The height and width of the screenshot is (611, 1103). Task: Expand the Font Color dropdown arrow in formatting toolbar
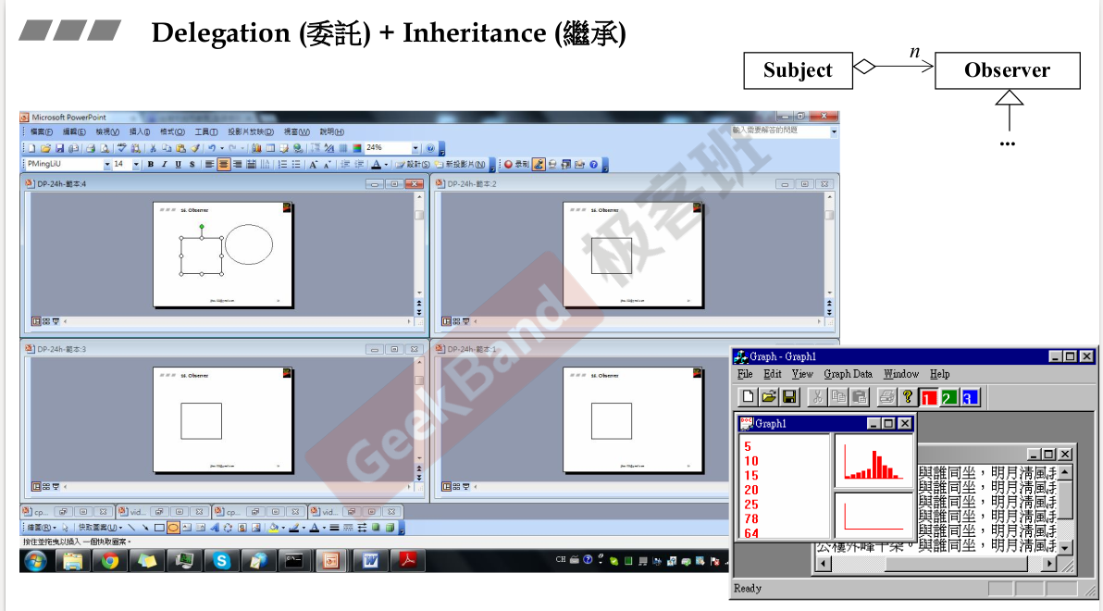pyautogui.click(x=386, y=164)
